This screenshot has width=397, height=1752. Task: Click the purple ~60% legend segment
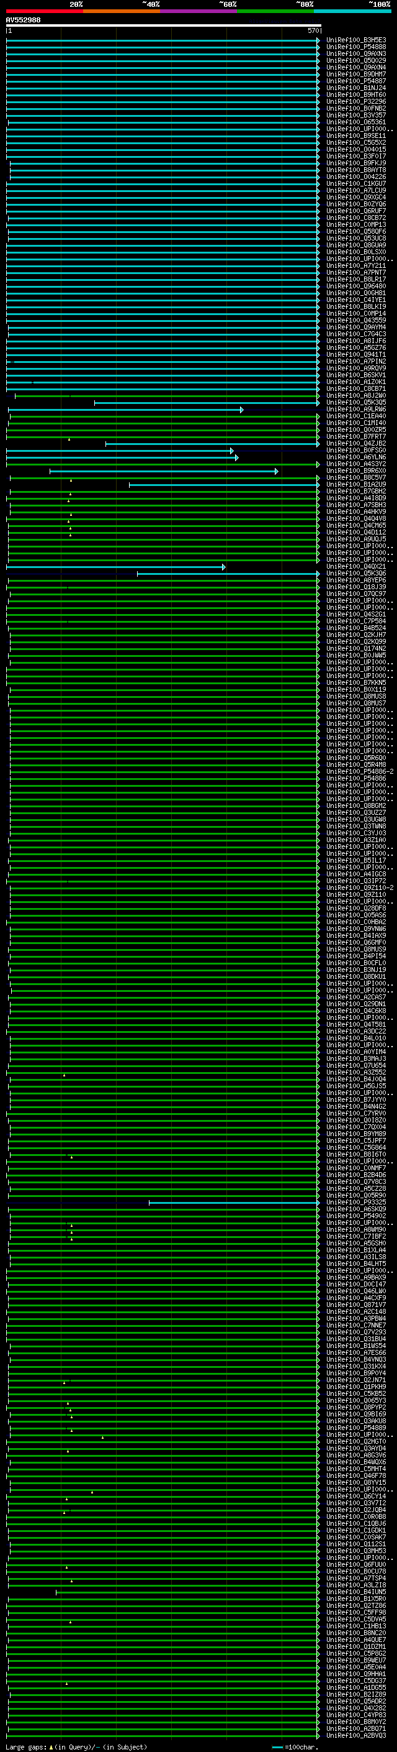point(199,11)
